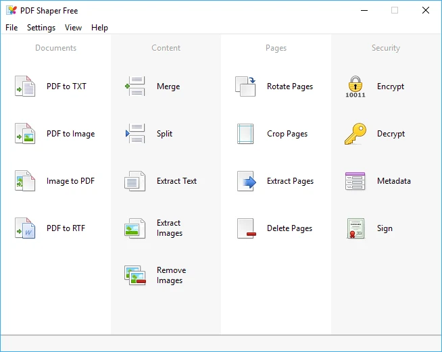
Task: Click the Image to PDF icon
Action: (x=25, y=181)
